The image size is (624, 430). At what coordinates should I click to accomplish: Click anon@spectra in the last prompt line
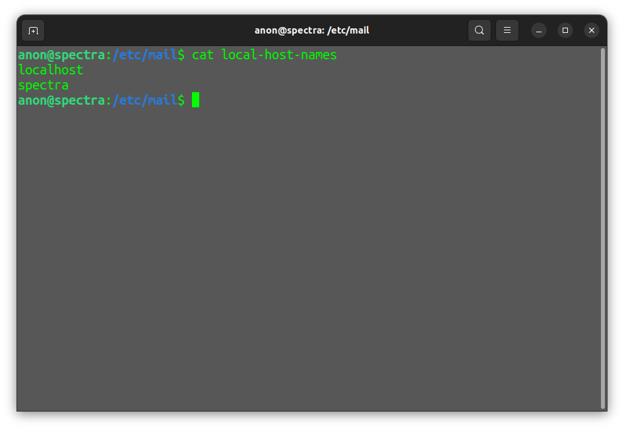click(61, 101)
